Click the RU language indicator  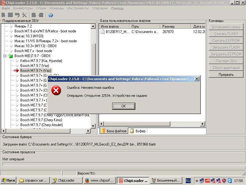pyautogui.click(x=188, y=180)
